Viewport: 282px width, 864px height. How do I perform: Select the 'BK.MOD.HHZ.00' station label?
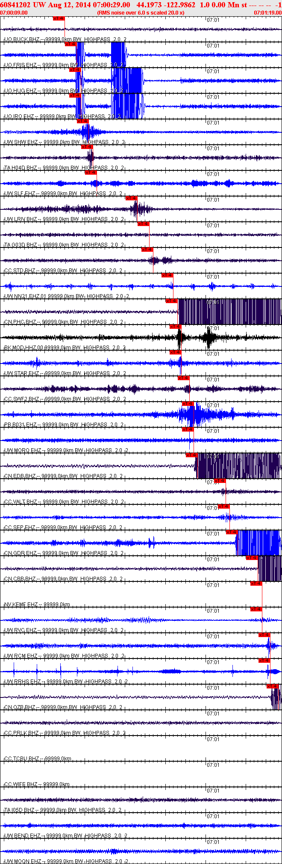point(23,348)
